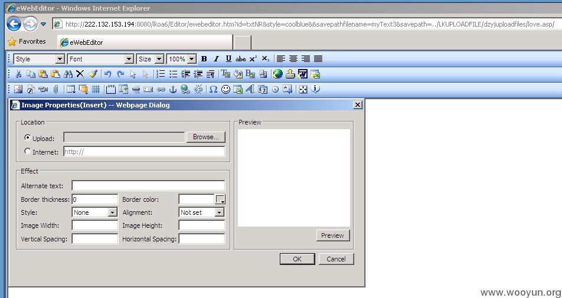The image size is (562, 298).
Task: Click the Internet http:// URL field
Action: click(145, 152)
